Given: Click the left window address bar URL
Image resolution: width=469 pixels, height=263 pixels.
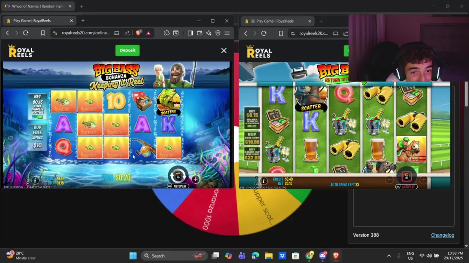Looking at the screenshot, I should (x=86, y=33).
